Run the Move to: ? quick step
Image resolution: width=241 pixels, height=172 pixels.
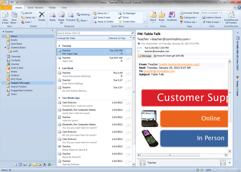click(x=101, y=13)
